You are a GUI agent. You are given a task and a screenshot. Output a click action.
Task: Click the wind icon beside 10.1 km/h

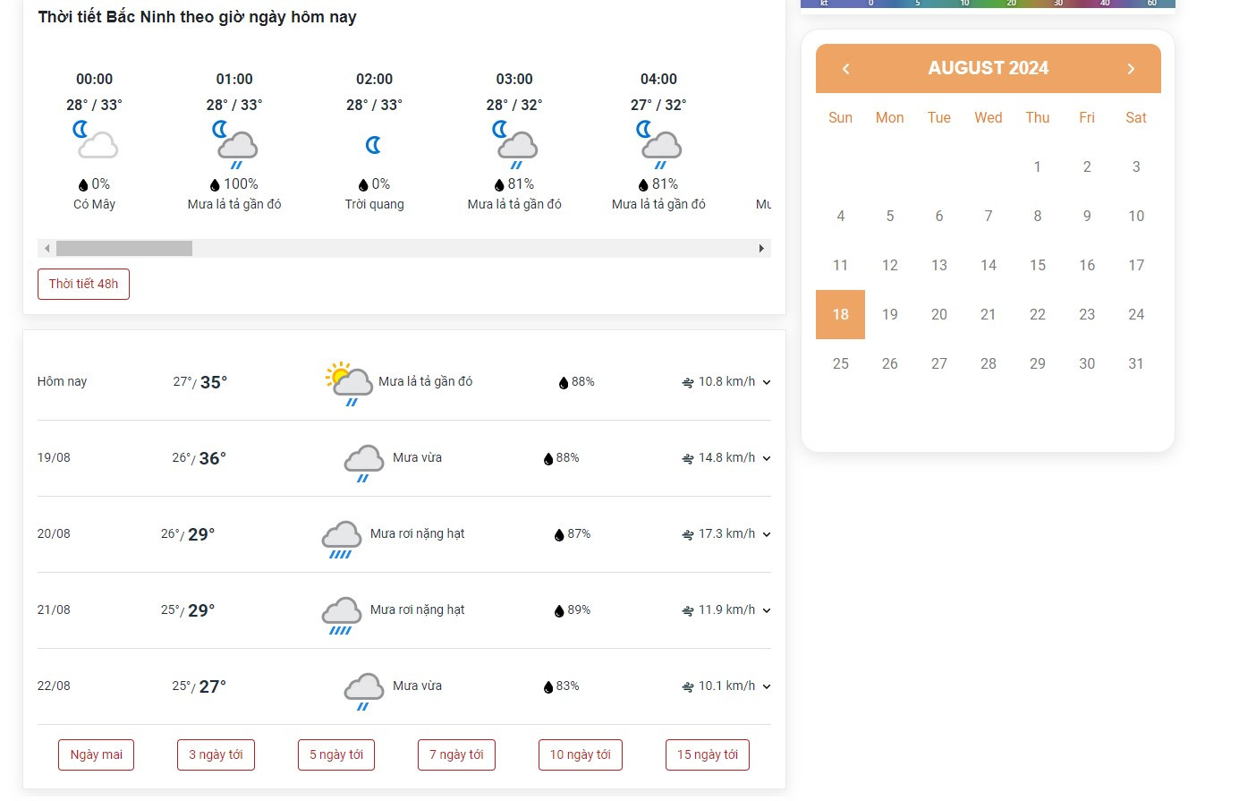[x=688, y=686]
